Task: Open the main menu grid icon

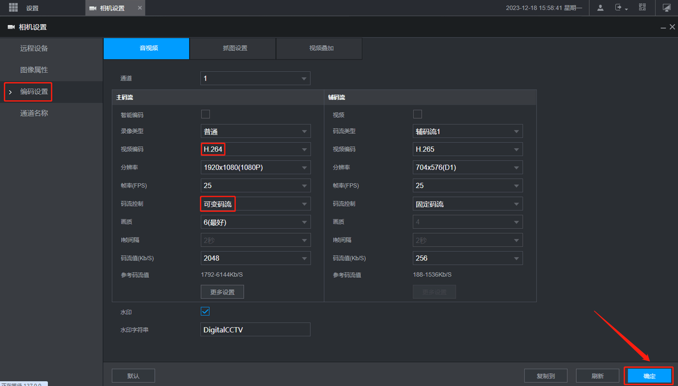Action: [x=13, y=8]
